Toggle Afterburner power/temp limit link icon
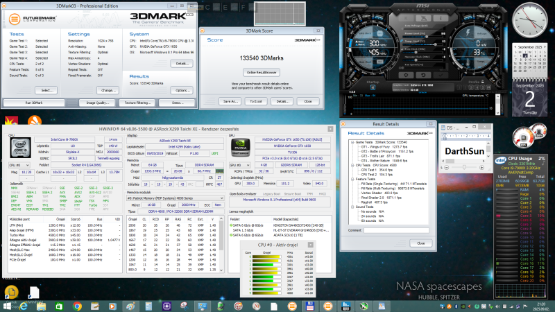 [x=402, y=41]
